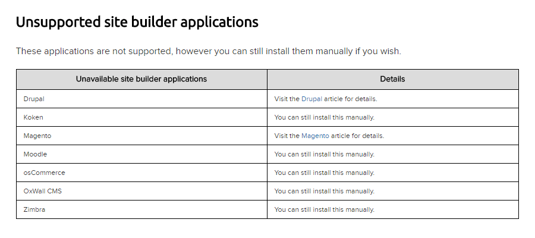Click 'Visit the' text in Drupal row
The height and width of the screenshot is (238, 535).
287,99
